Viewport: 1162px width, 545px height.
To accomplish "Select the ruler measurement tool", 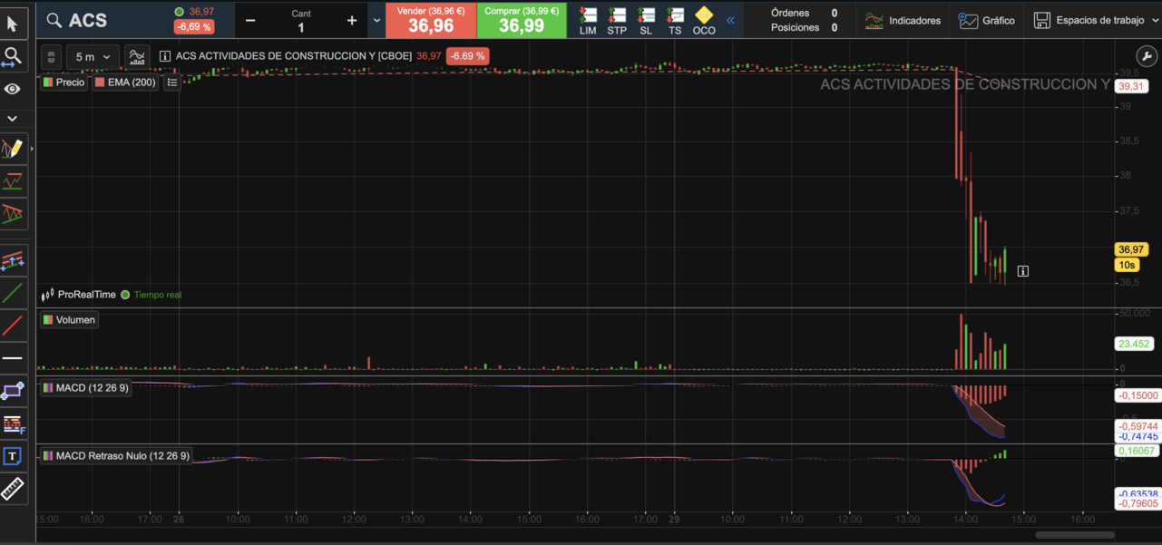I will (x=13, y=489).
